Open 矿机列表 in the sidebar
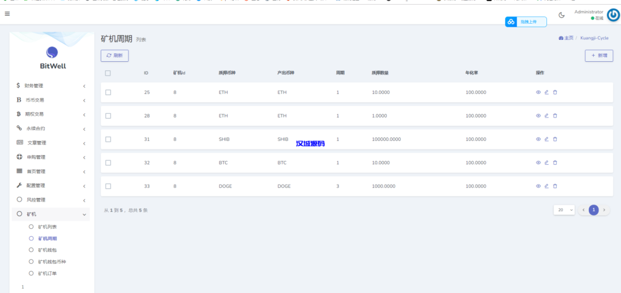This screenshot has height=293, width=621. [47, 226]
